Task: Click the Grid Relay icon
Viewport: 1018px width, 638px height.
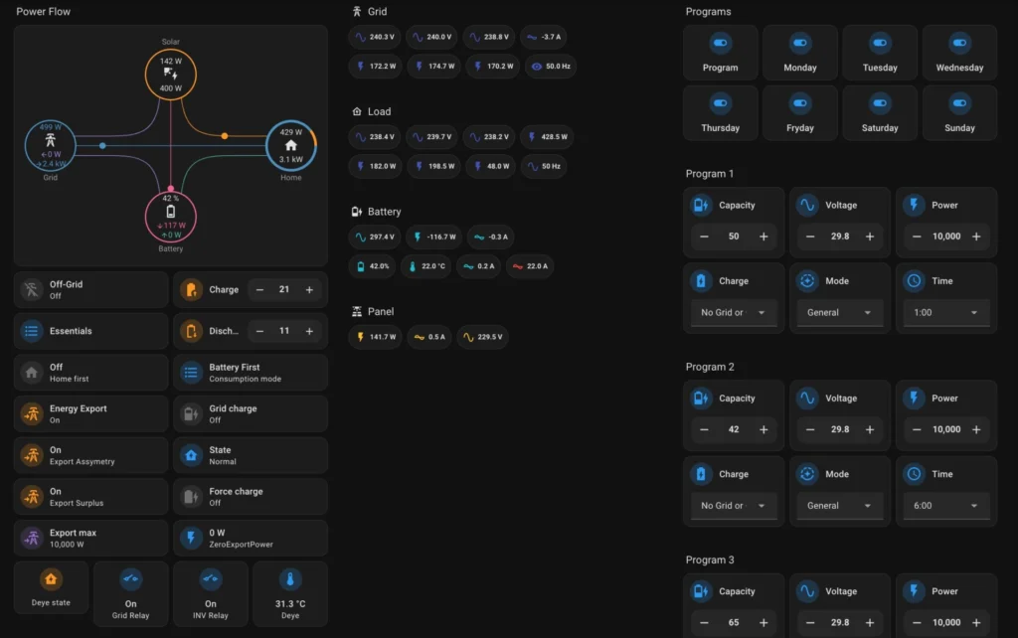Action: pyautogui.click(x=130, y=579)
